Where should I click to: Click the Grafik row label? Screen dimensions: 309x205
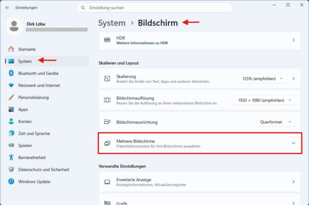point(122,203)
